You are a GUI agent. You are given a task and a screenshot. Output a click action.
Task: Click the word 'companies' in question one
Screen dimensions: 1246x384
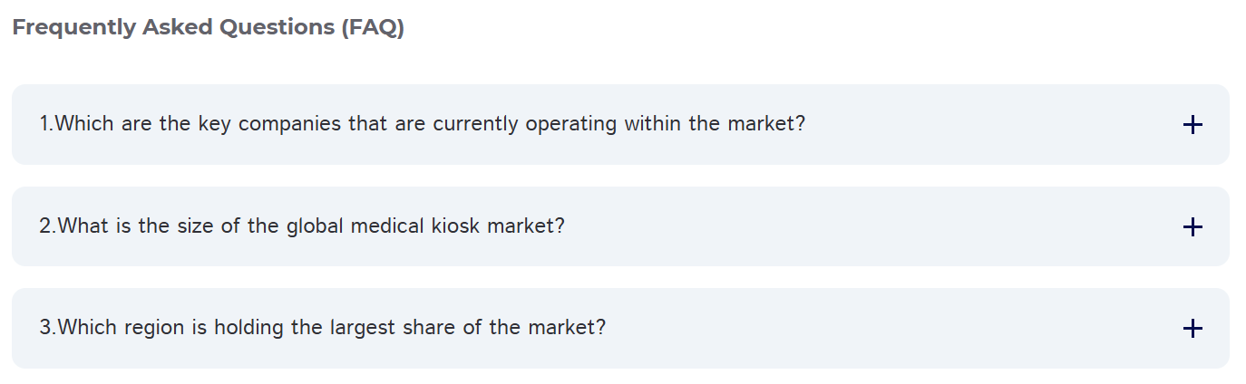tap(290, 124)
